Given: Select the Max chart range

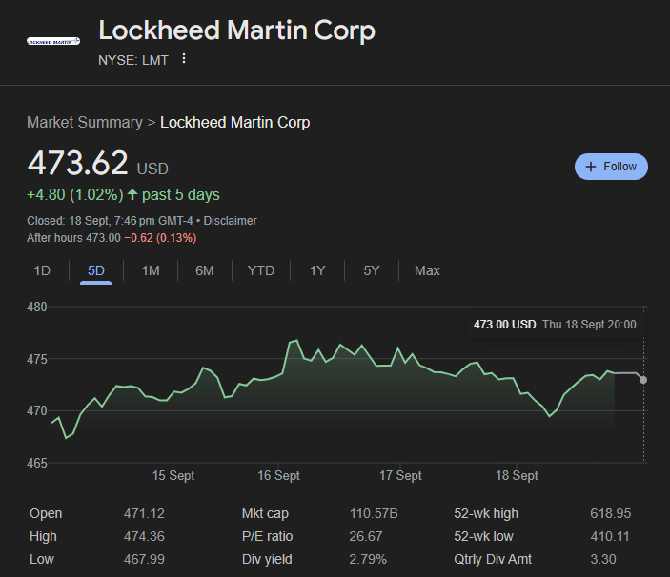Looking at the screenshot, I should tap(427, 270).
